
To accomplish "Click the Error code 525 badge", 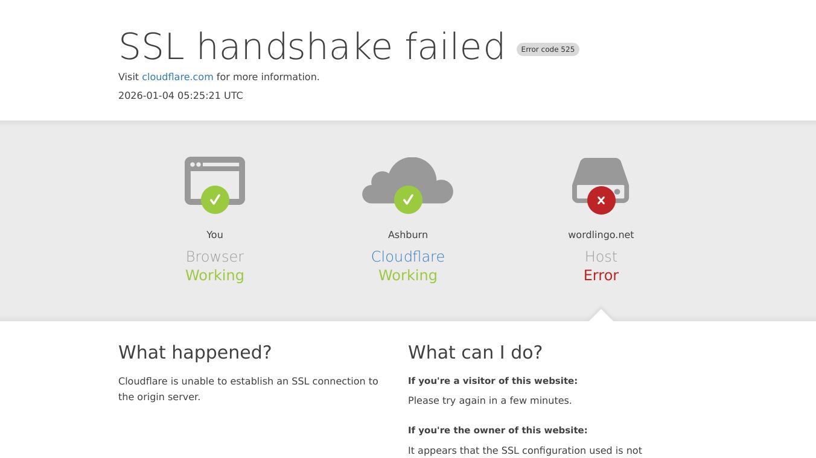I will (x=547, y=49).
